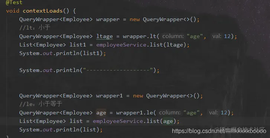This screenshot has width=270, height=138.
Task: Click the new keyword on the wrapper1 line
Action: [x=138, y=96]
